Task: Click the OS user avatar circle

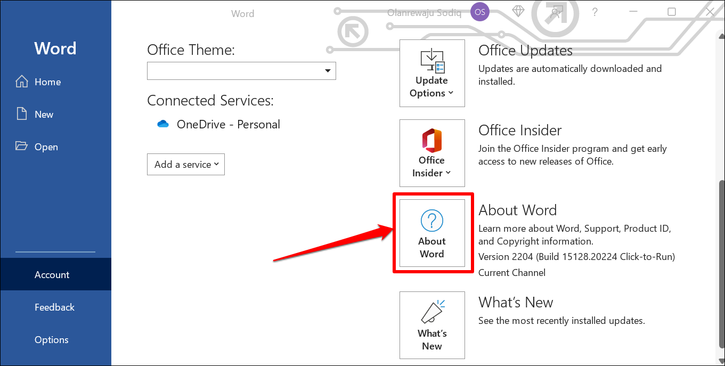Action: (x=480, y=12)
